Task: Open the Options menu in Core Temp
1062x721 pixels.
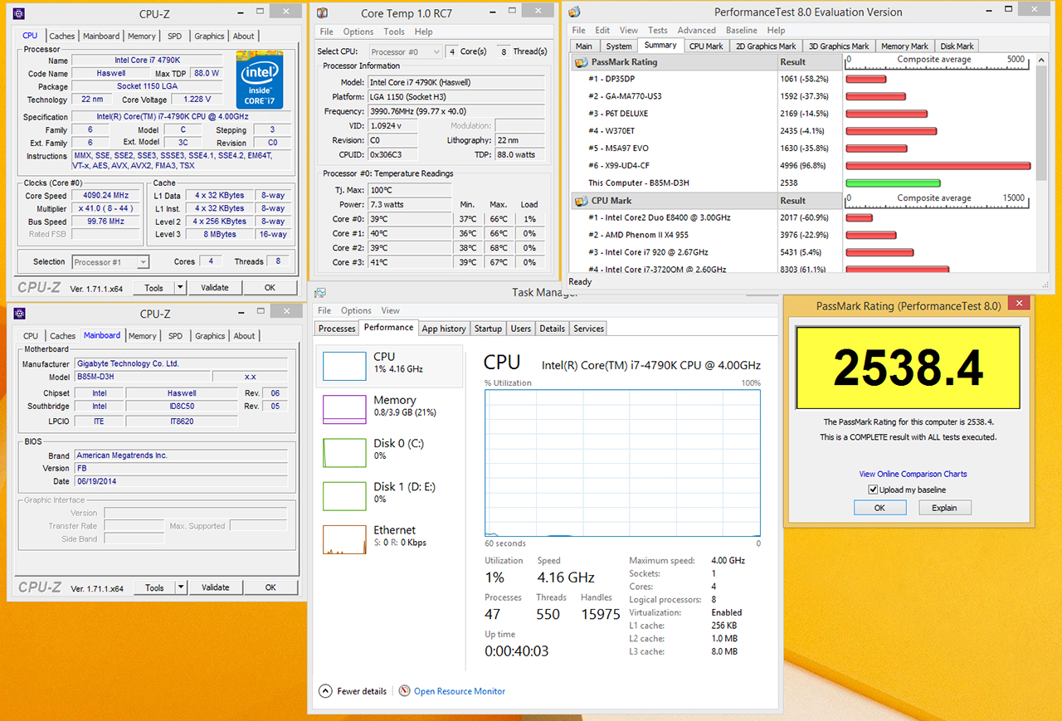Action: coord(358,32)
